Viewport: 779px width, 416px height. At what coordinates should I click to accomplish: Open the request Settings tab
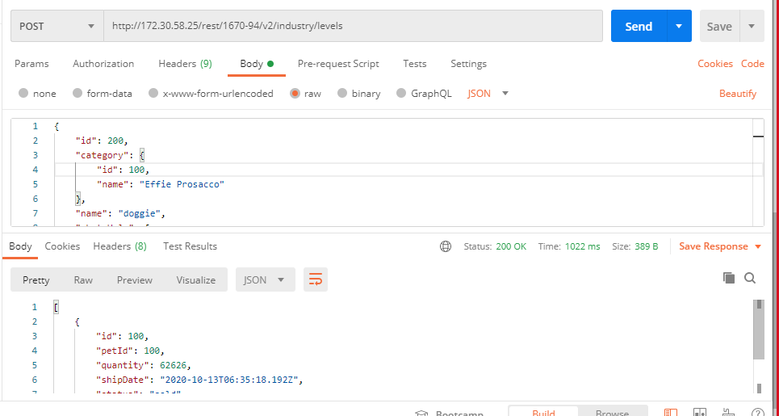(x=468, y=64)
